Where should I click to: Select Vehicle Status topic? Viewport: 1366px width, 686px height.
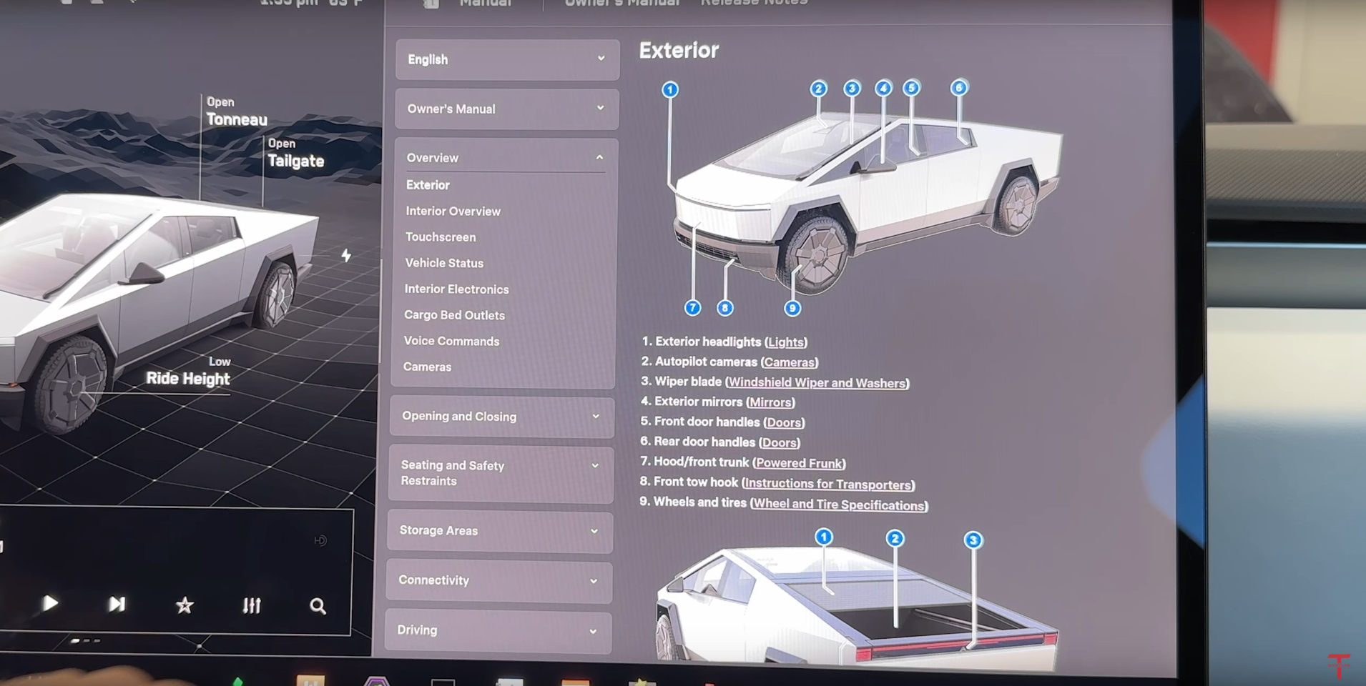click(444, 263)
